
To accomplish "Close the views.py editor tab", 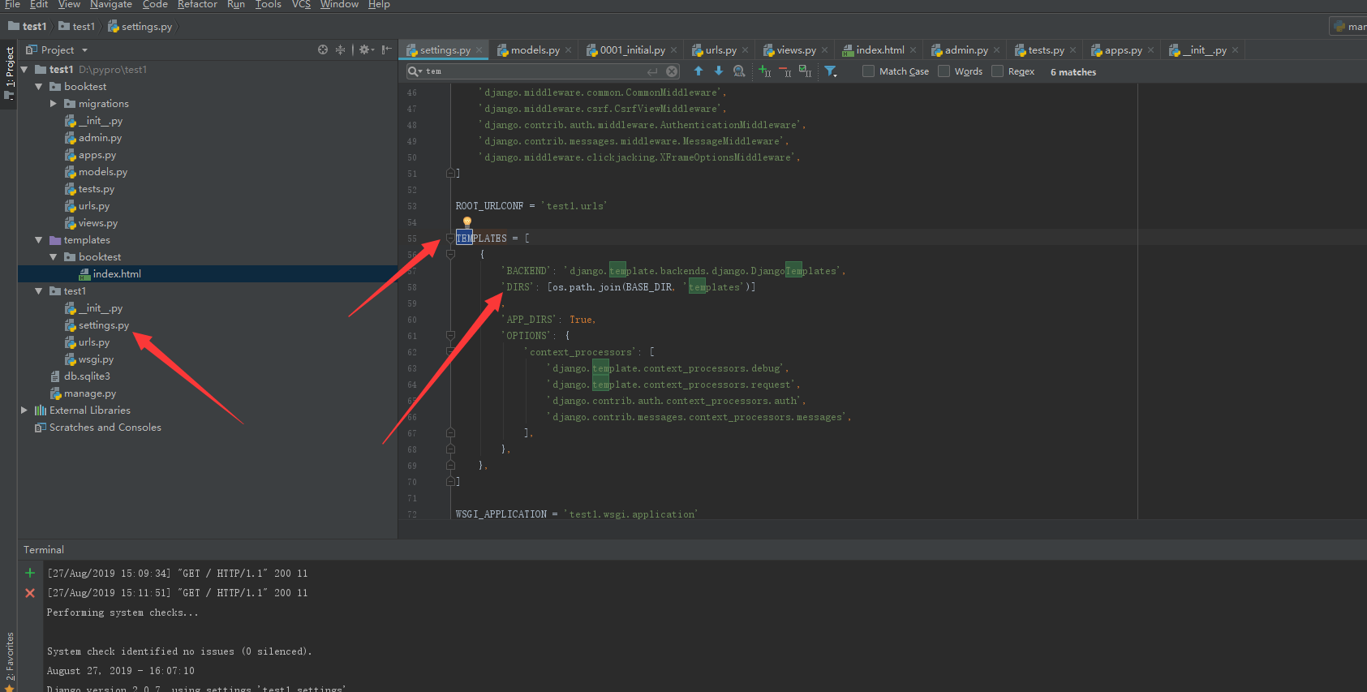I will click(x=825, y=50).
